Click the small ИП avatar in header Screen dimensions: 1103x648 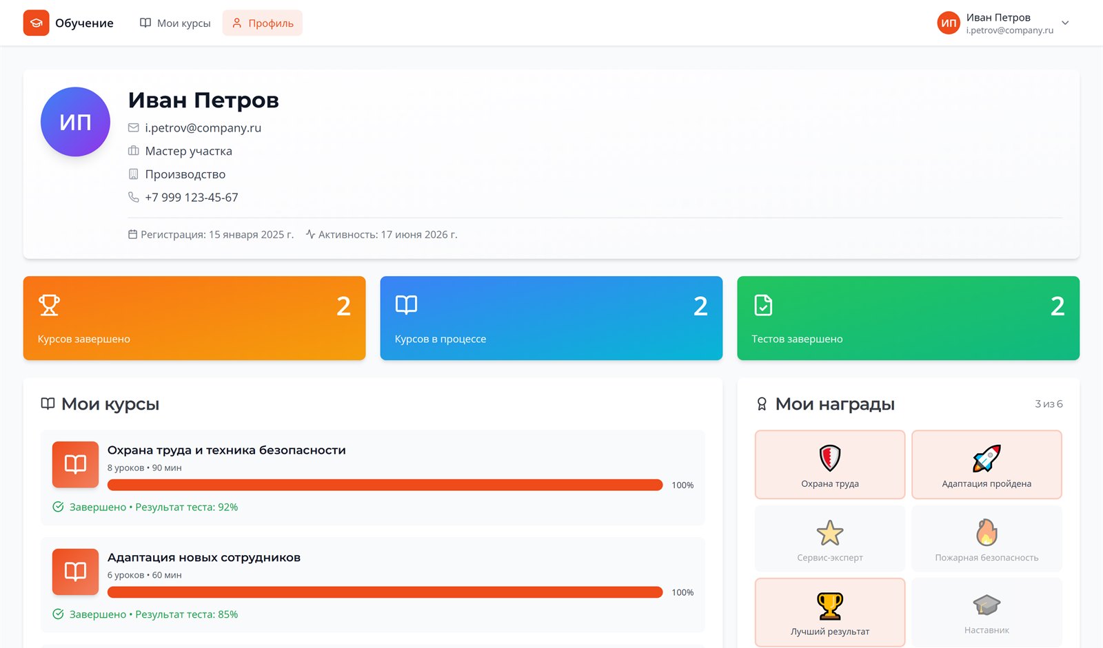(x=949, y=23)
